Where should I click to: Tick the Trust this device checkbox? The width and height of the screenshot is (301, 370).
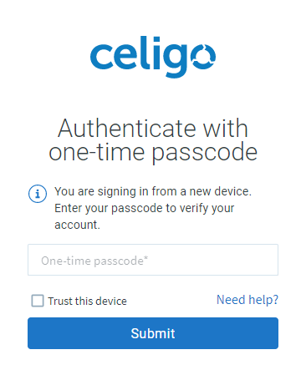[x=38, y=301]
